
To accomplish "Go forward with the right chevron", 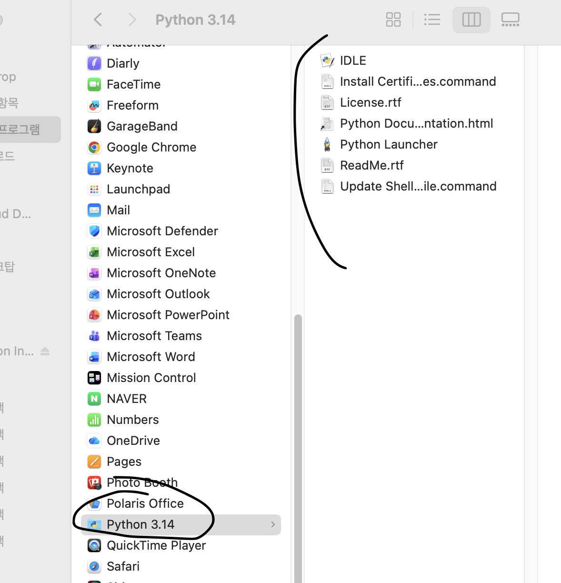I will click(x=132, y=20).
